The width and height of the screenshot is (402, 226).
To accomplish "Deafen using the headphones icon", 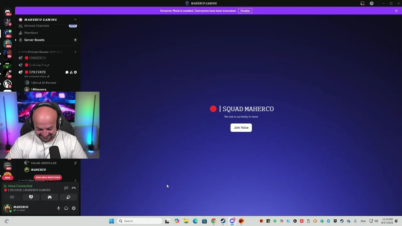I will [x=66, y=208].
